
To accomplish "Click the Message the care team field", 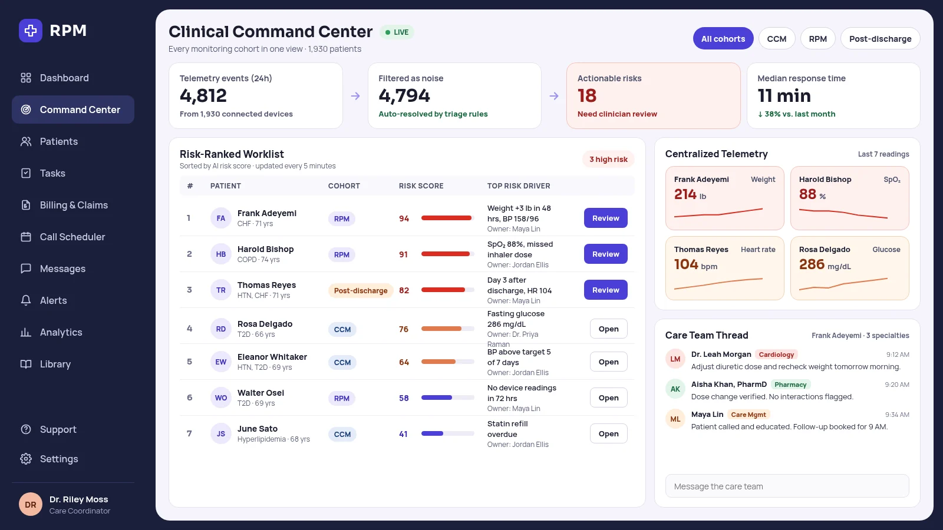I will pos(787,486).
